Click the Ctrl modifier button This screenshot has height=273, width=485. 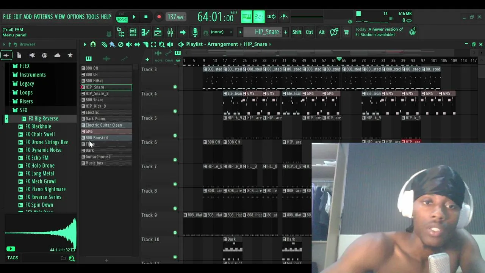click(309, 32)
